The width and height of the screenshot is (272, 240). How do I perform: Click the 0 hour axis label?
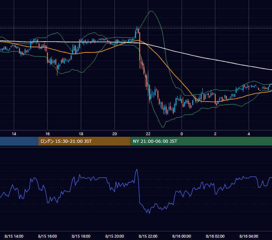point(182,134)
